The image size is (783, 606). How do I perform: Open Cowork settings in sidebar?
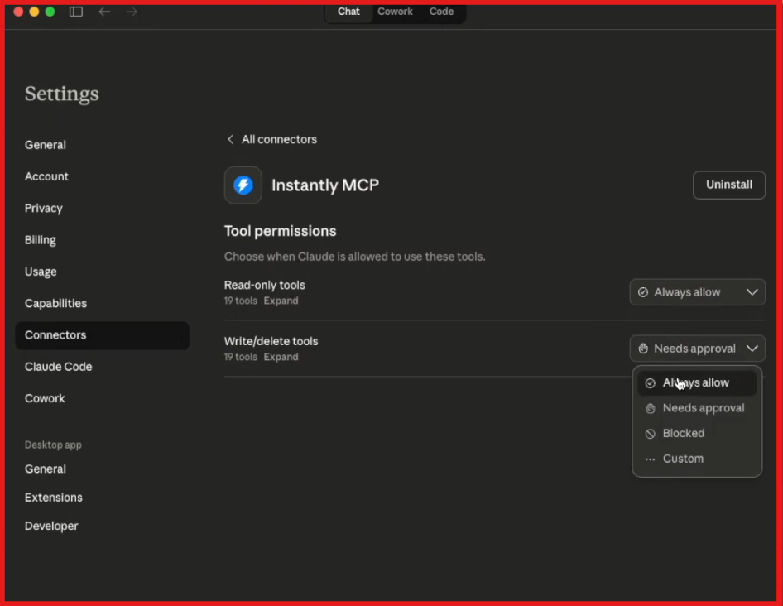(x=45, y=399)
